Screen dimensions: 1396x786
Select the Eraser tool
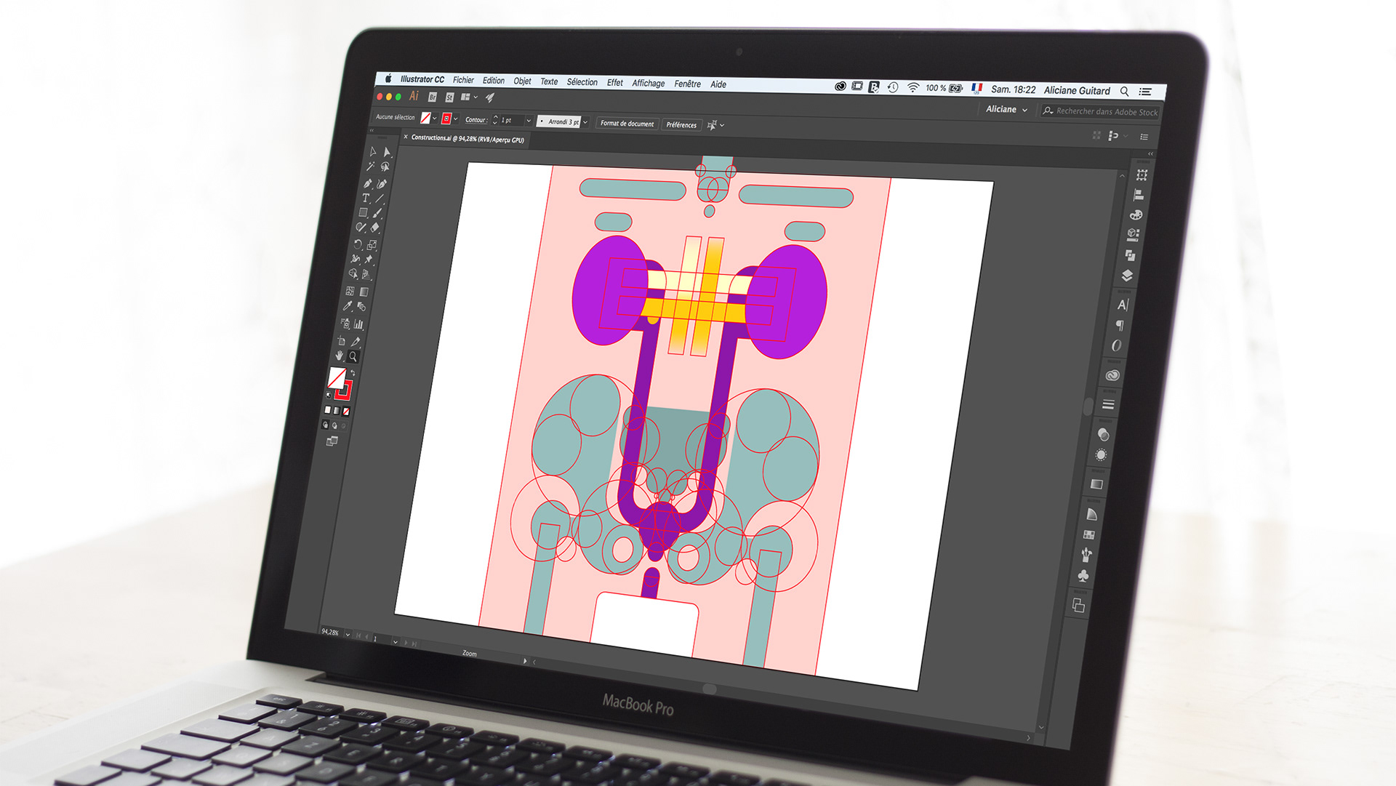[x=375, y=228]
